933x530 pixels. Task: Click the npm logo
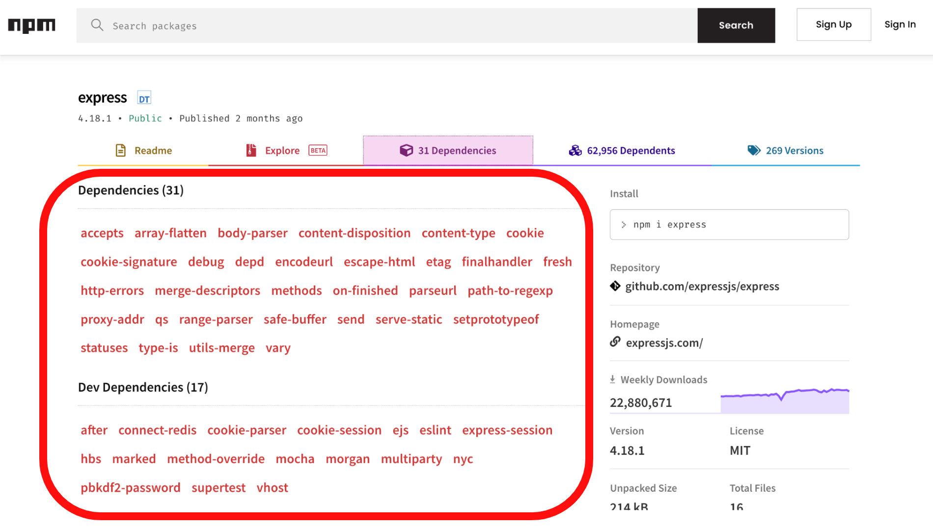pyautogui.click(x=31, y=26)
